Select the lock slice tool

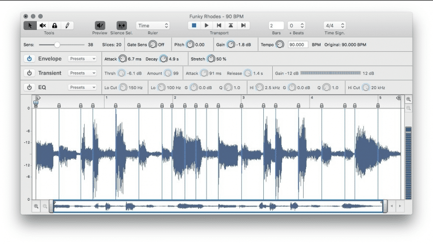54,25
